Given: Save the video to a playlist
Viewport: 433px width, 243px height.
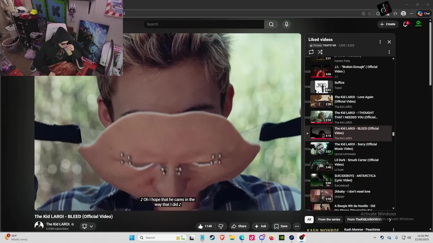Looking at the screenshot, I should pyautogui.click(x=281, y=226).
